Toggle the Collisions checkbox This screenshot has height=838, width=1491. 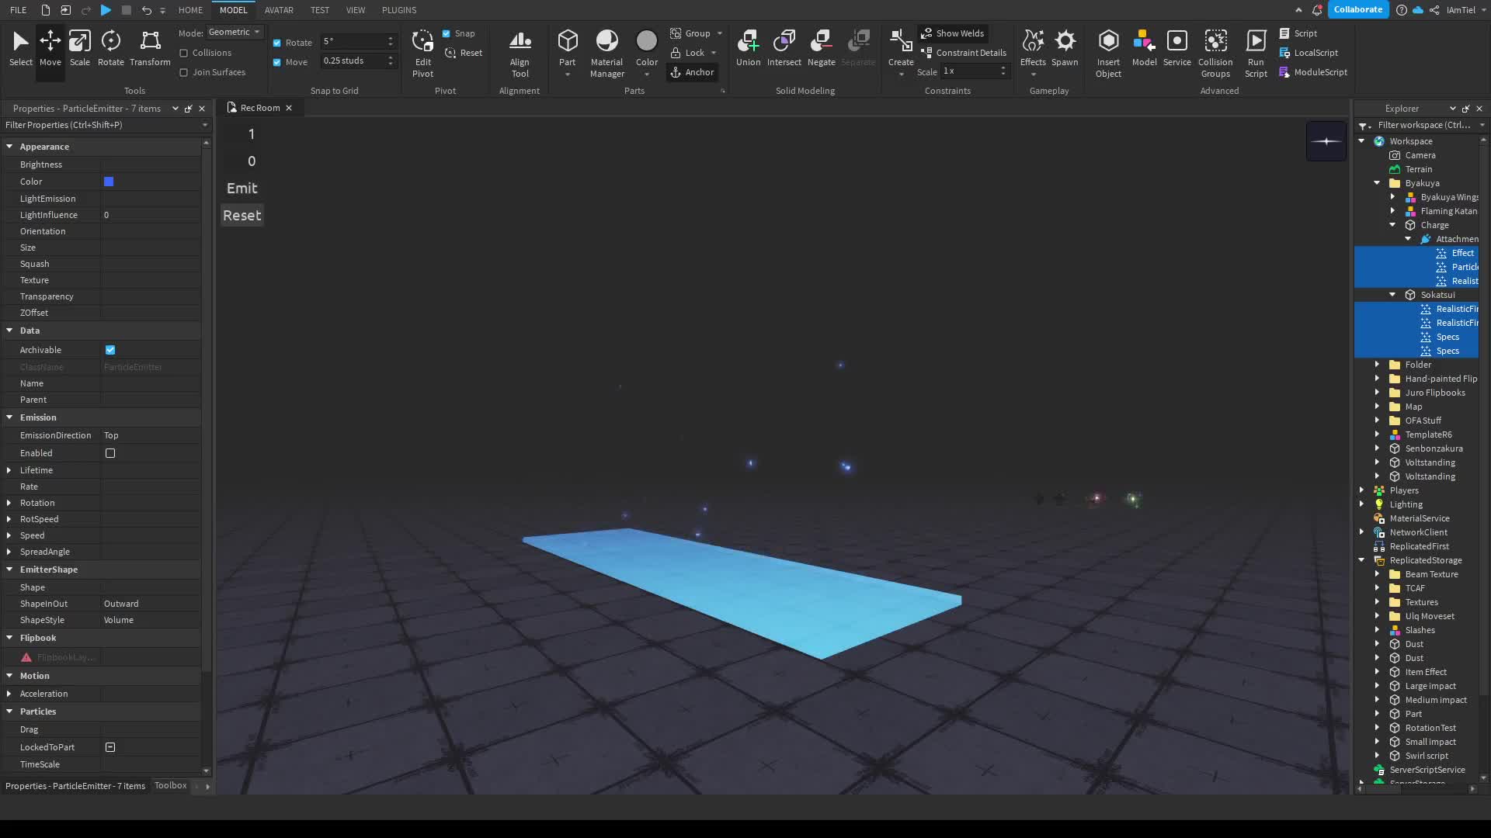[184, 53]
